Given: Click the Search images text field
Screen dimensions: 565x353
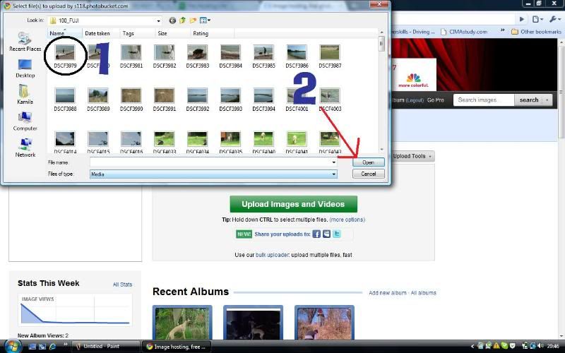Looking at the screenshot, I should (x=483, y=100).
